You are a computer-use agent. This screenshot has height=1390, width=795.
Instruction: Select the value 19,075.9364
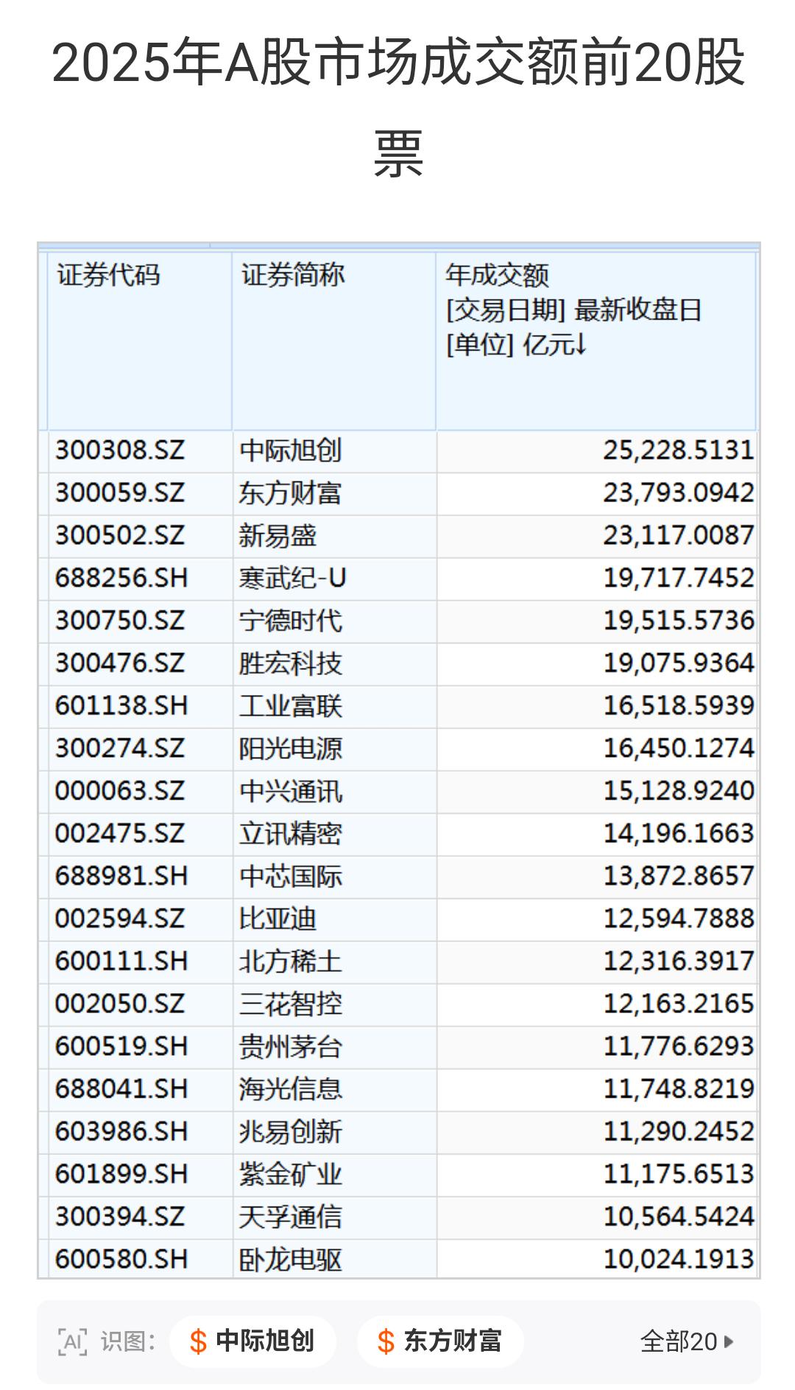[x=679, y=663]
